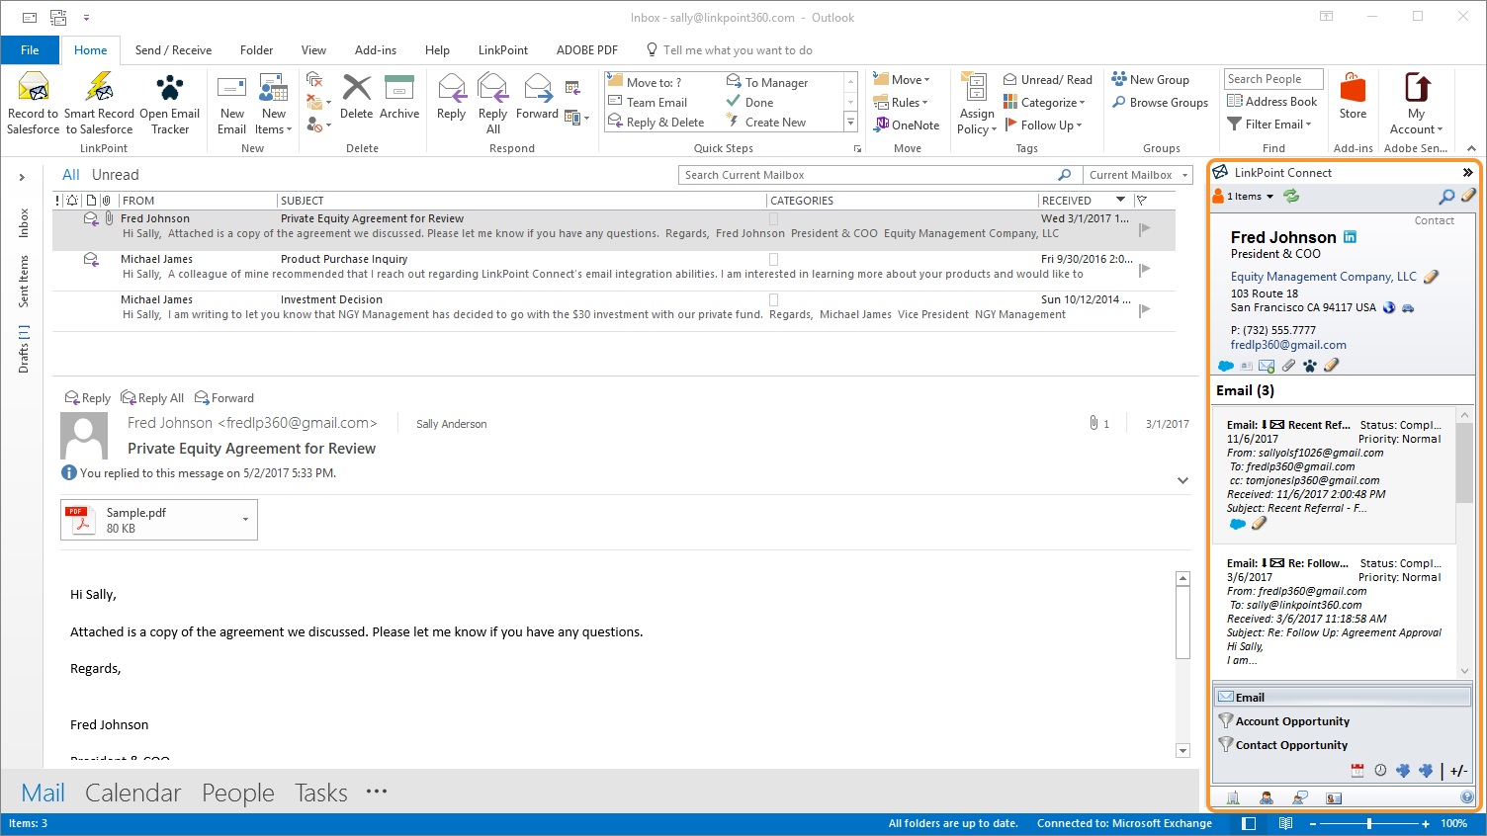Screen dimensions: 1487x836
Task: Click the fredlp360@gmail.com contact link
Action: pos(1288,345)
